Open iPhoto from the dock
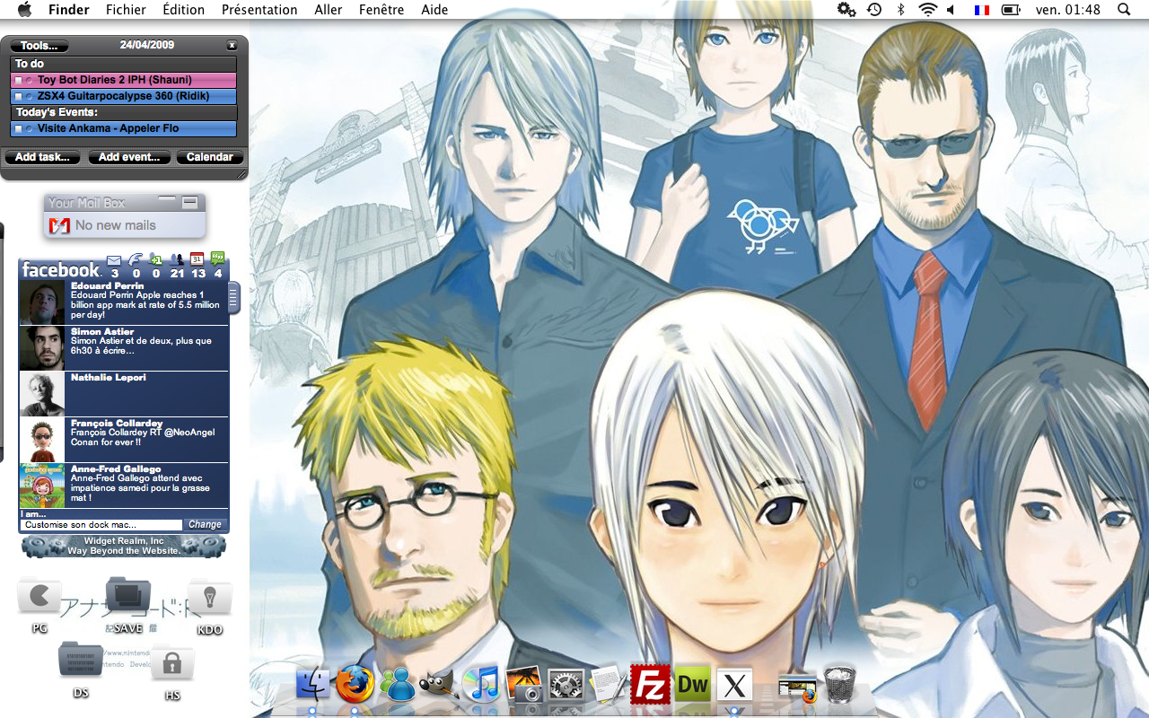The height and width of the screenshot is (718, 1149). [x=524, y=685]
